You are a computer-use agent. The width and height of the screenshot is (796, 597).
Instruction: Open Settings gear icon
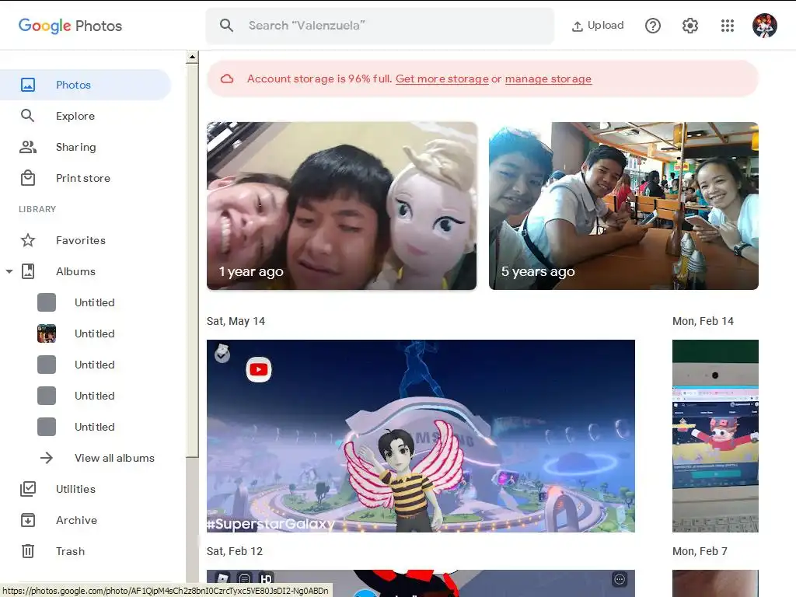coord(690,26)
